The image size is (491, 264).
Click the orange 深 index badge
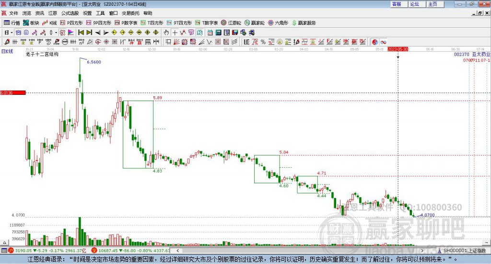(x=94, y=251)
